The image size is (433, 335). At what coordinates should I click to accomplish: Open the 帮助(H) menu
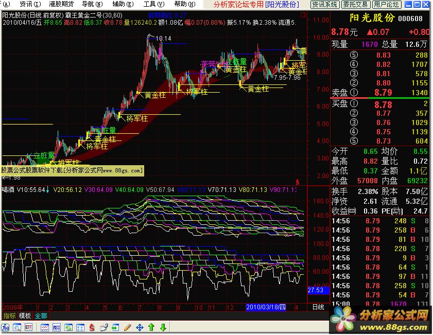(x=185, y=4)
